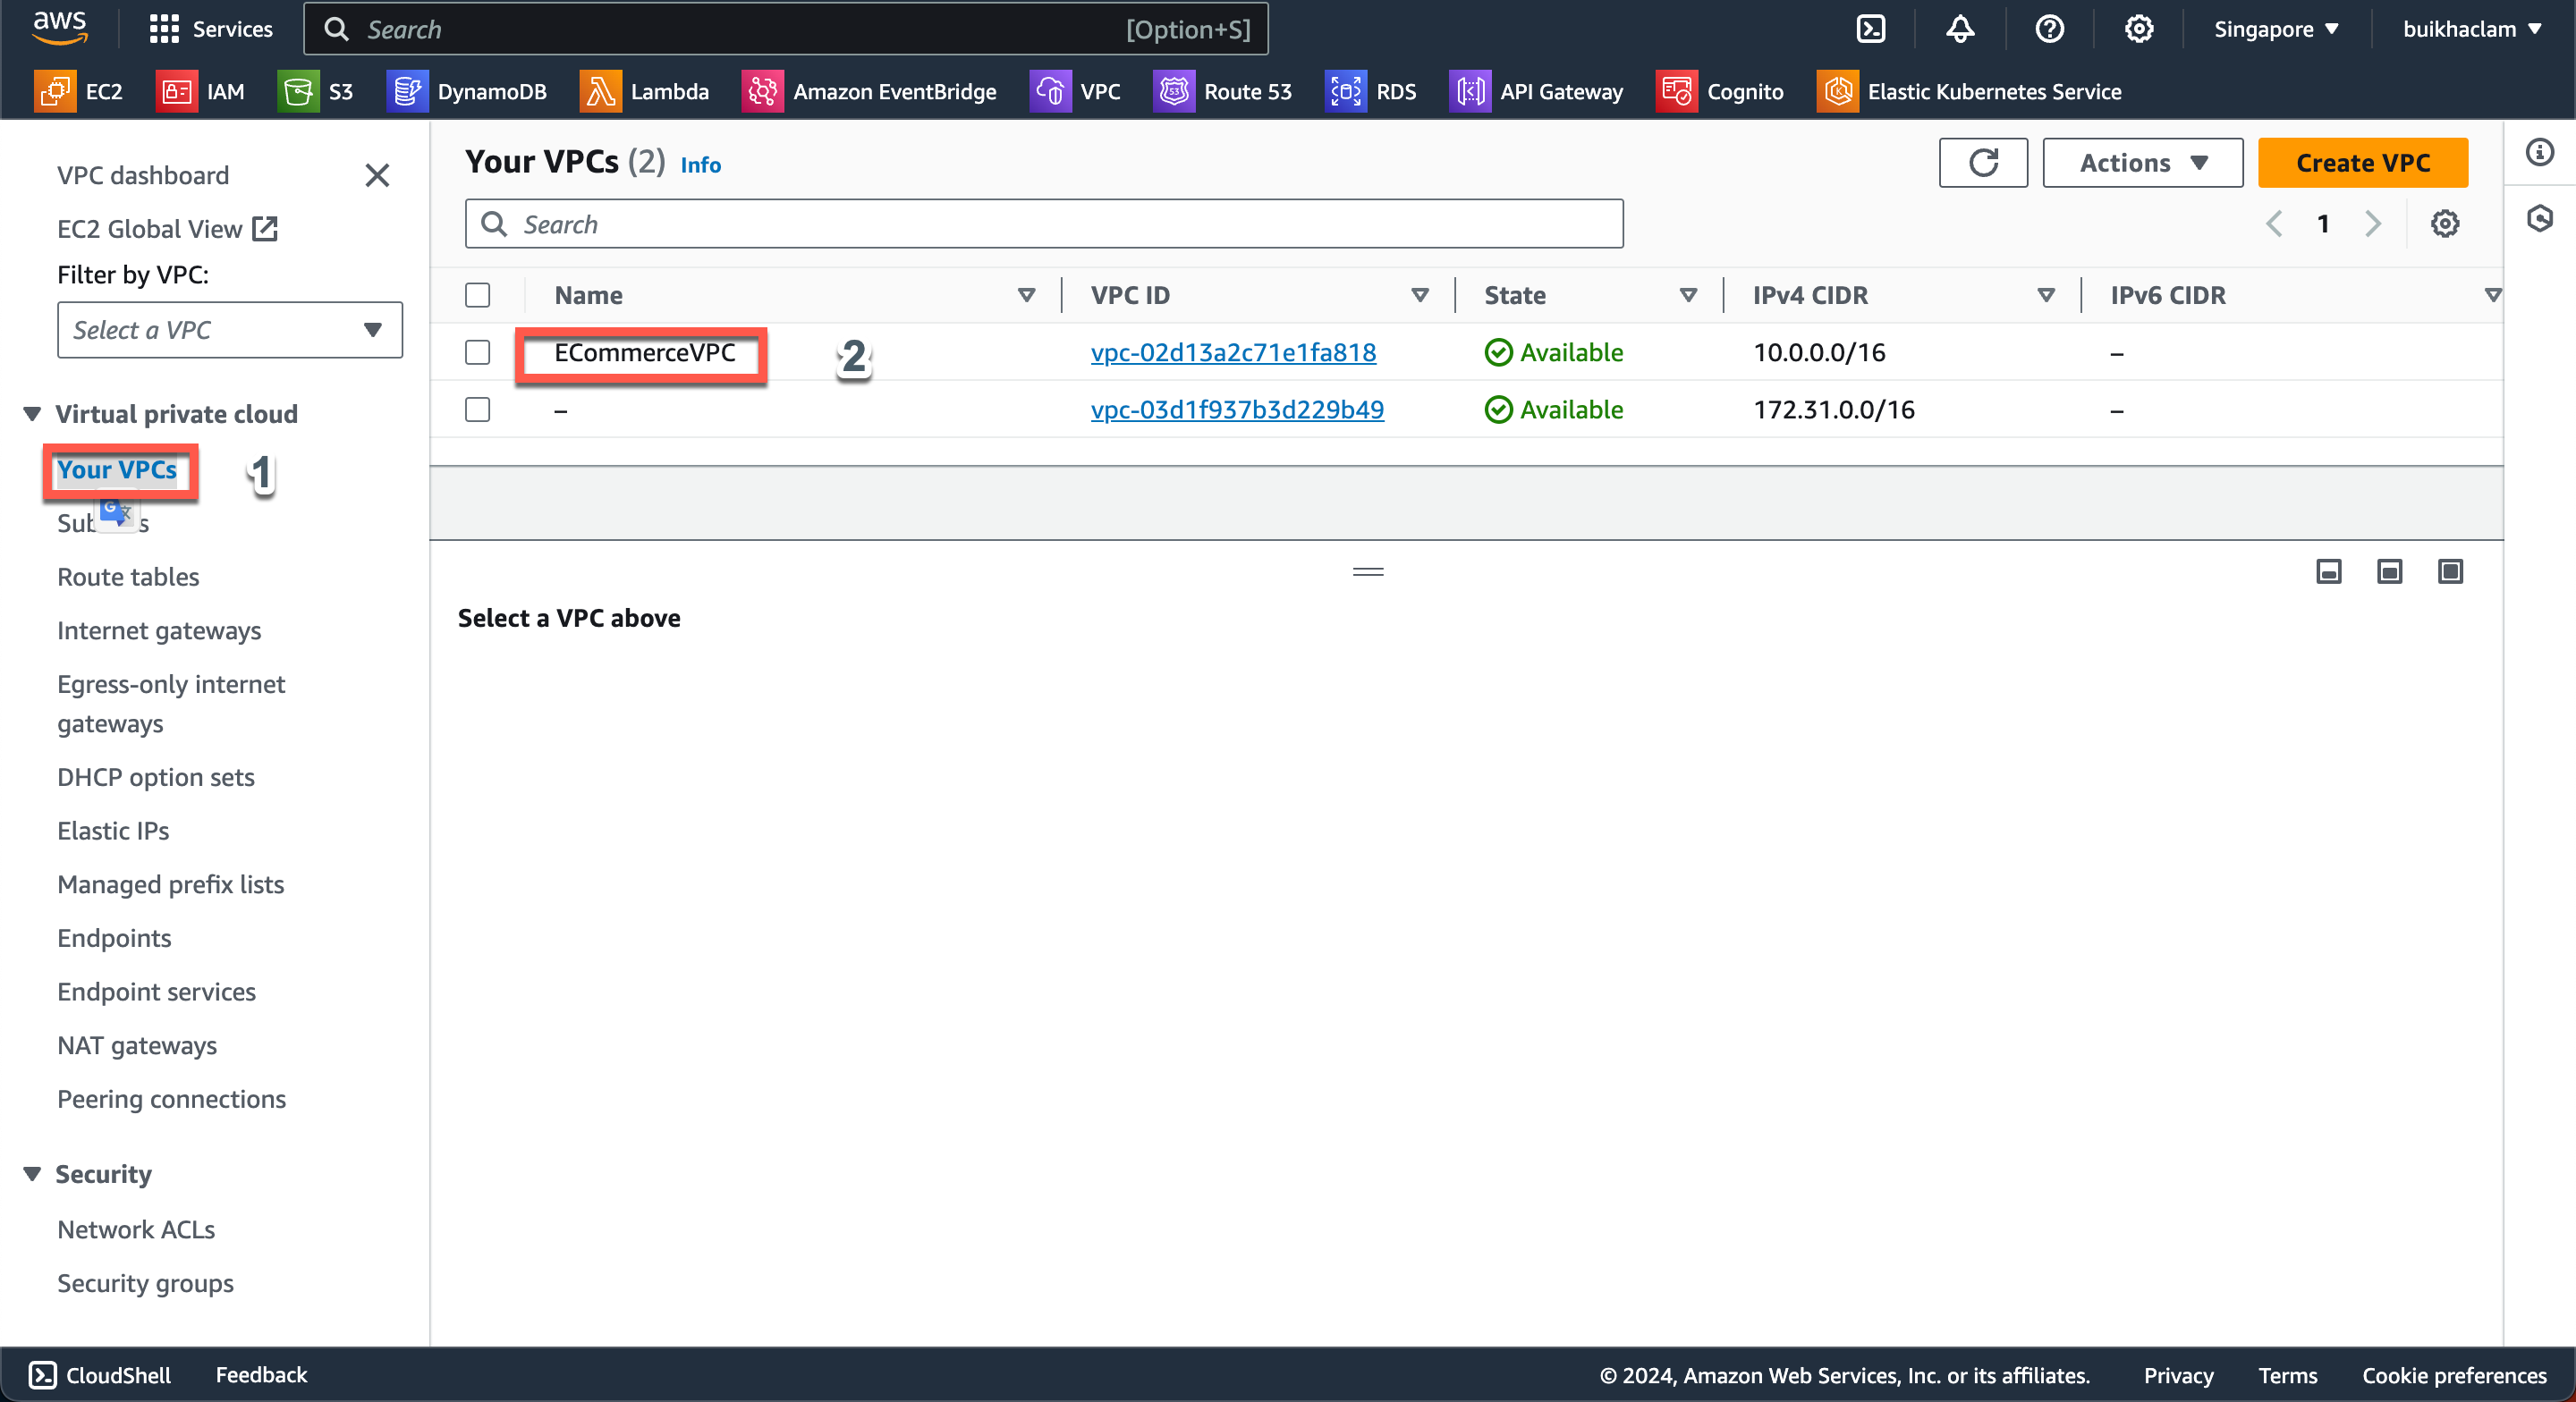
Task: Open the Amazon EventBridge shortcut icon
Action: 763,91
